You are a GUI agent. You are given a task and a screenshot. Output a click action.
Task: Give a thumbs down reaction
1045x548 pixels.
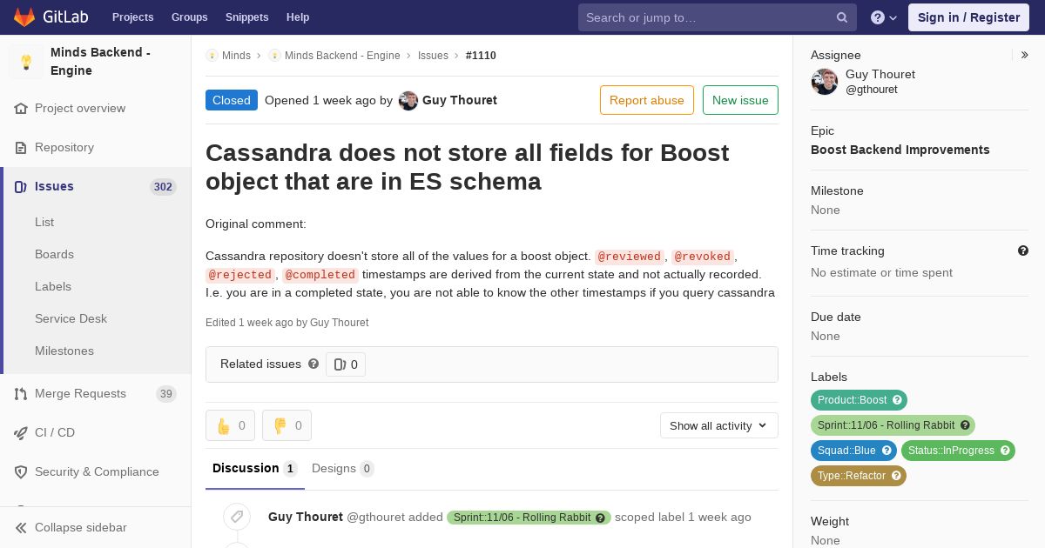point(287,425)
